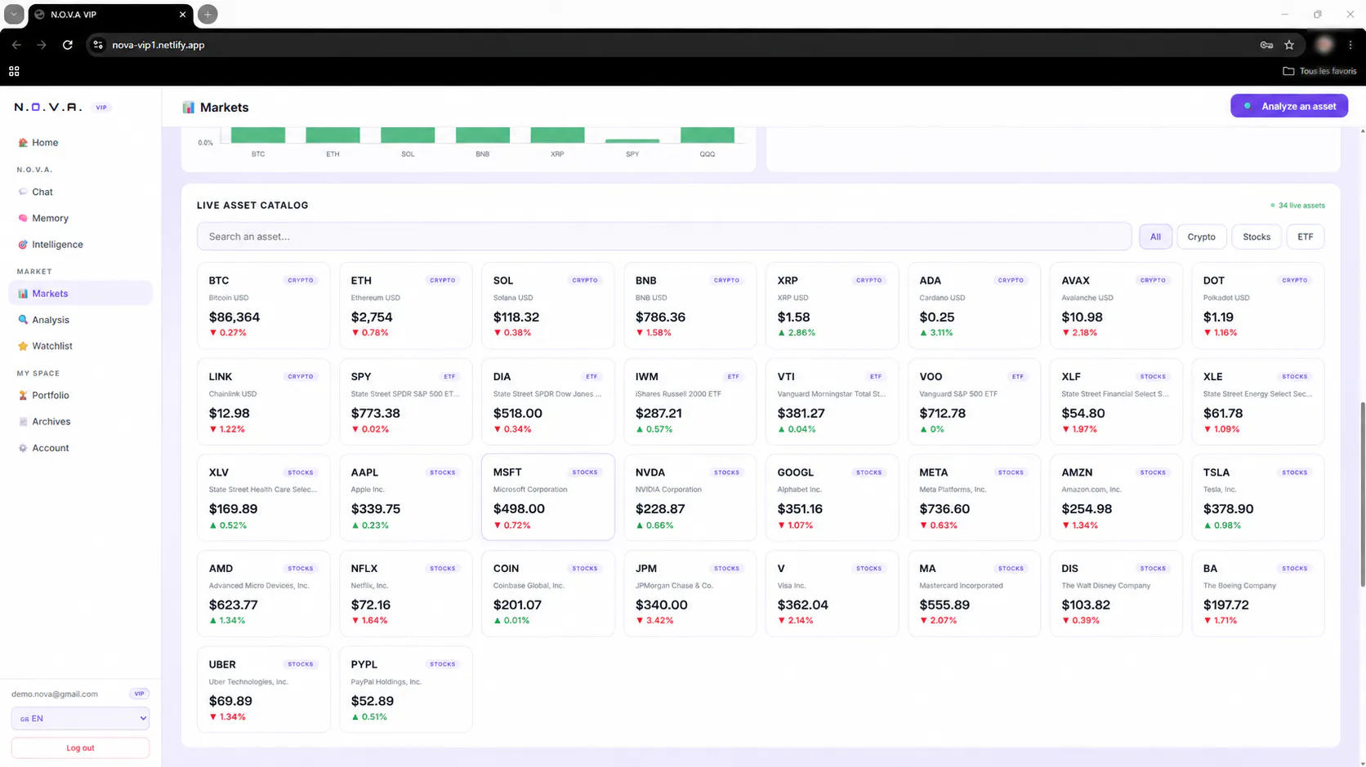
Task: Click the Analysis magnifier icon
Action: pyautogui.click(x=23, y=320)
